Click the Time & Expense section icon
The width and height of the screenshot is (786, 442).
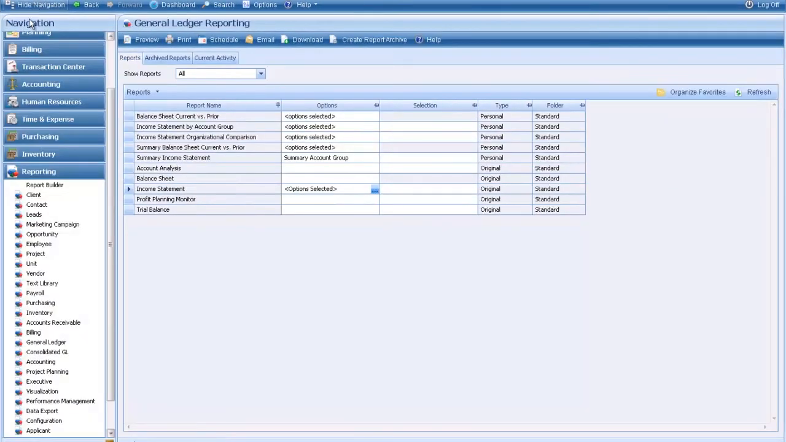click(x=12, y=119)
